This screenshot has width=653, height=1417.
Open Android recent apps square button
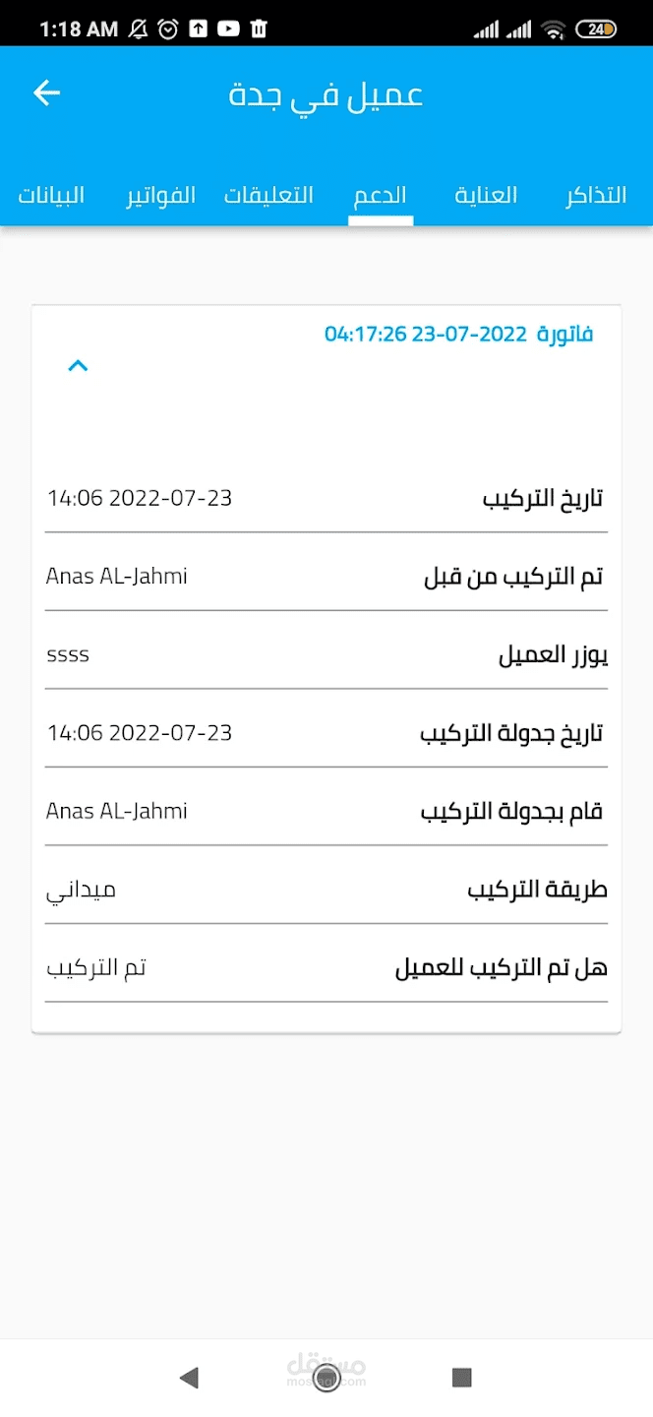461,1377
